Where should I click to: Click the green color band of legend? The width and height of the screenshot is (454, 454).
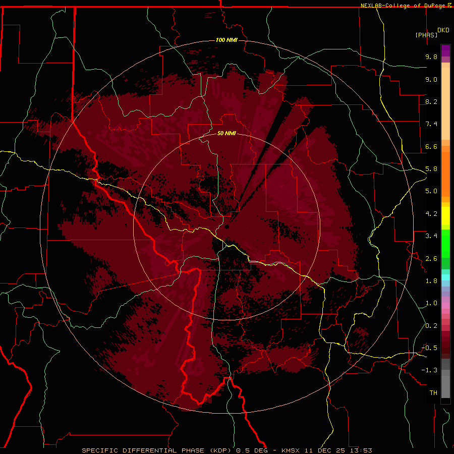445,244
